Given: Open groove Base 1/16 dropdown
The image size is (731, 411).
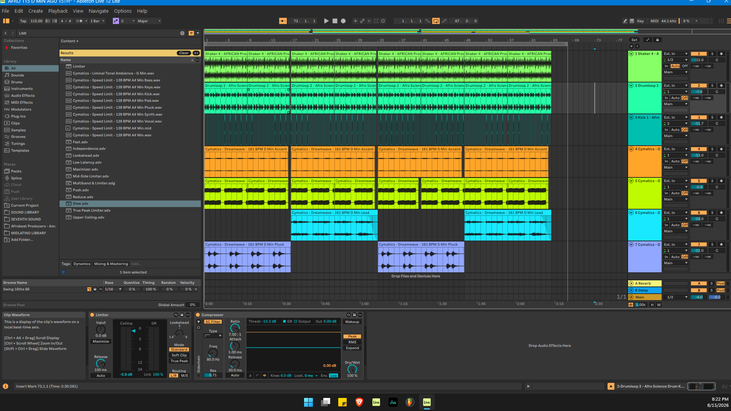Looking at the screenshot, I should 113,289.
